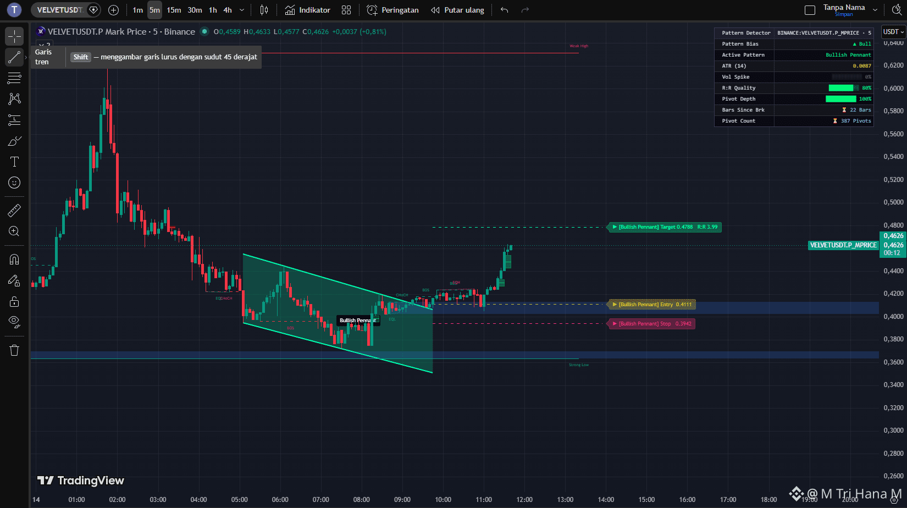Click the 06:00 time axis label

coord(280,500)
